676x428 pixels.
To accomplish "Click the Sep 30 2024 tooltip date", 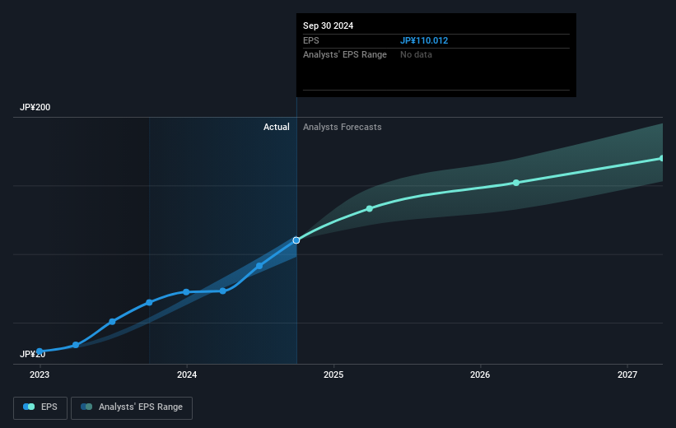I will (328, 26).
